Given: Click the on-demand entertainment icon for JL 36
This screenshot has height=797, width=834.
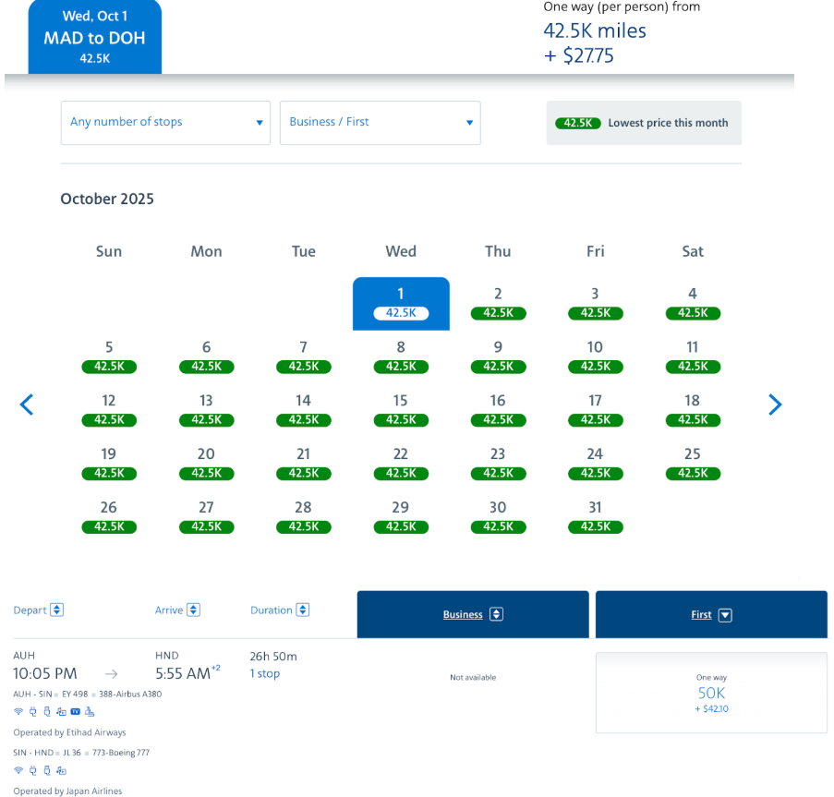Looking at the screenshot, I should 61,770.
